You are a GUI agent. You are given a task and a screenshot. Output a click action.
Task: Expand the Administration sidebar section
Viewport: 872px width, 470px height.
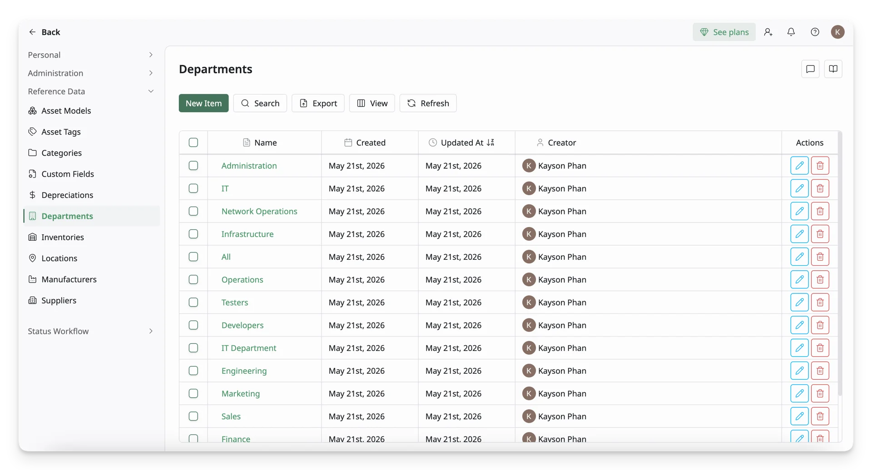(x=91, y=73)
